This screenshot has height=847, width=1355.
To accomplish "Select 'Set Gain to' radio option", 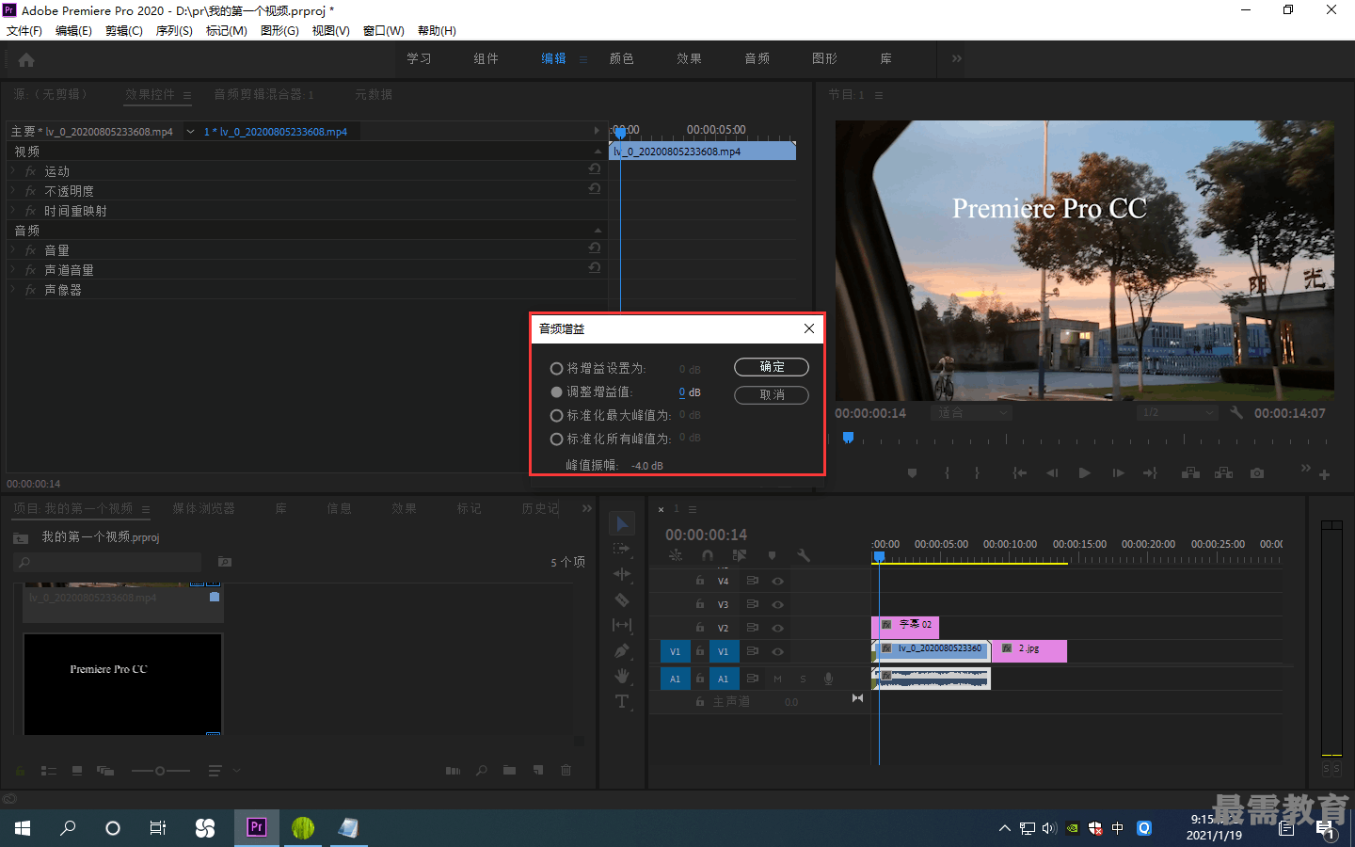I will 557,368.
